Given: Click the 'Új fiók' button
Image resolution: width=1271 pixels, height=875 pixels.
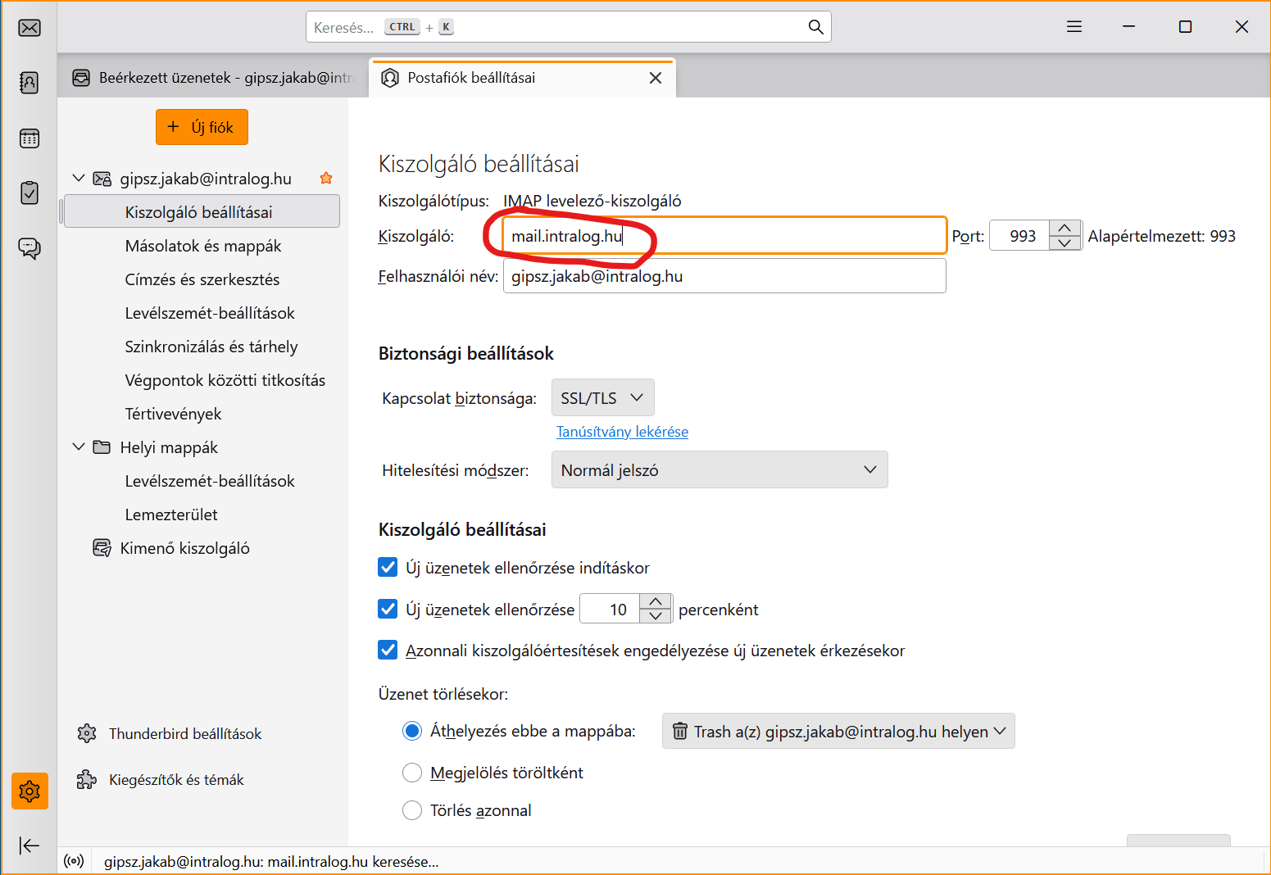Looking at the screenshot, I should click(202, 127).
